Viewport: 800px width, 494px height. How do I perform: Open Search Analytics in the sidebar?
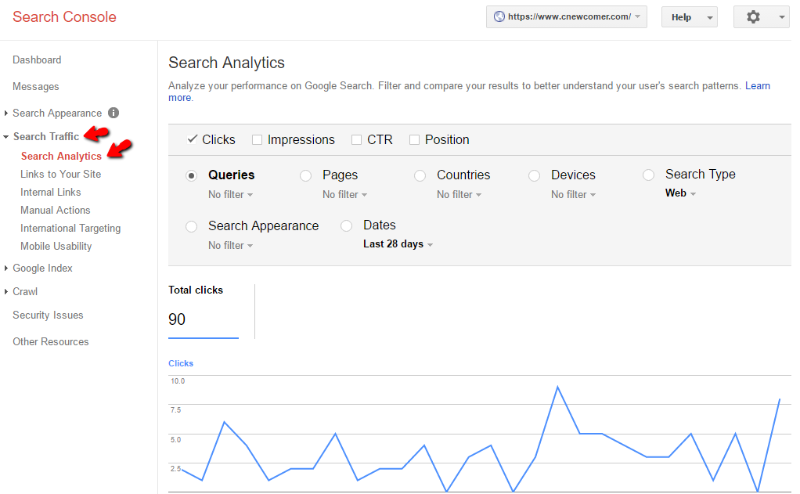pyautogui.click(x=61, y=156)
